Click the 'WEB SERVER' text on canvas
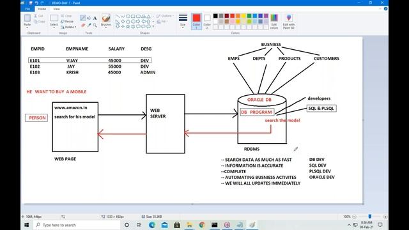Screen dimensions: 409x230 158,113
